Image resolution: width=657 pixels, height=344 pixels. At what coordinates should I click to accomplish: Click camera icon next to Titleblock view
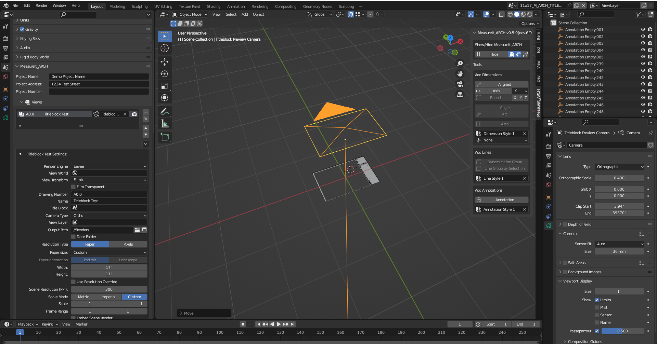pyautogui.click(x=134, y=114)
